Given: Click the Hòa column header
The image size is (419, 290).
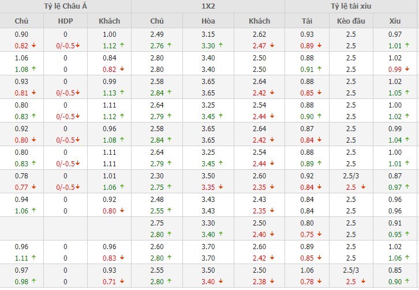Looking at the screenshot, I should pos(208,21).
